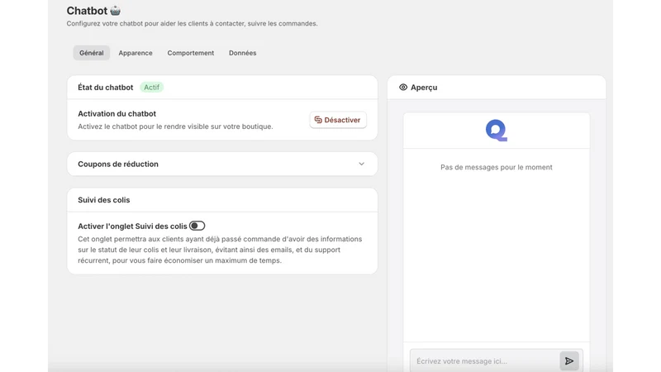Screen dimensions: 661x372
Task: Click the Activation du chatbot label
Action: (x=117, y=113)
